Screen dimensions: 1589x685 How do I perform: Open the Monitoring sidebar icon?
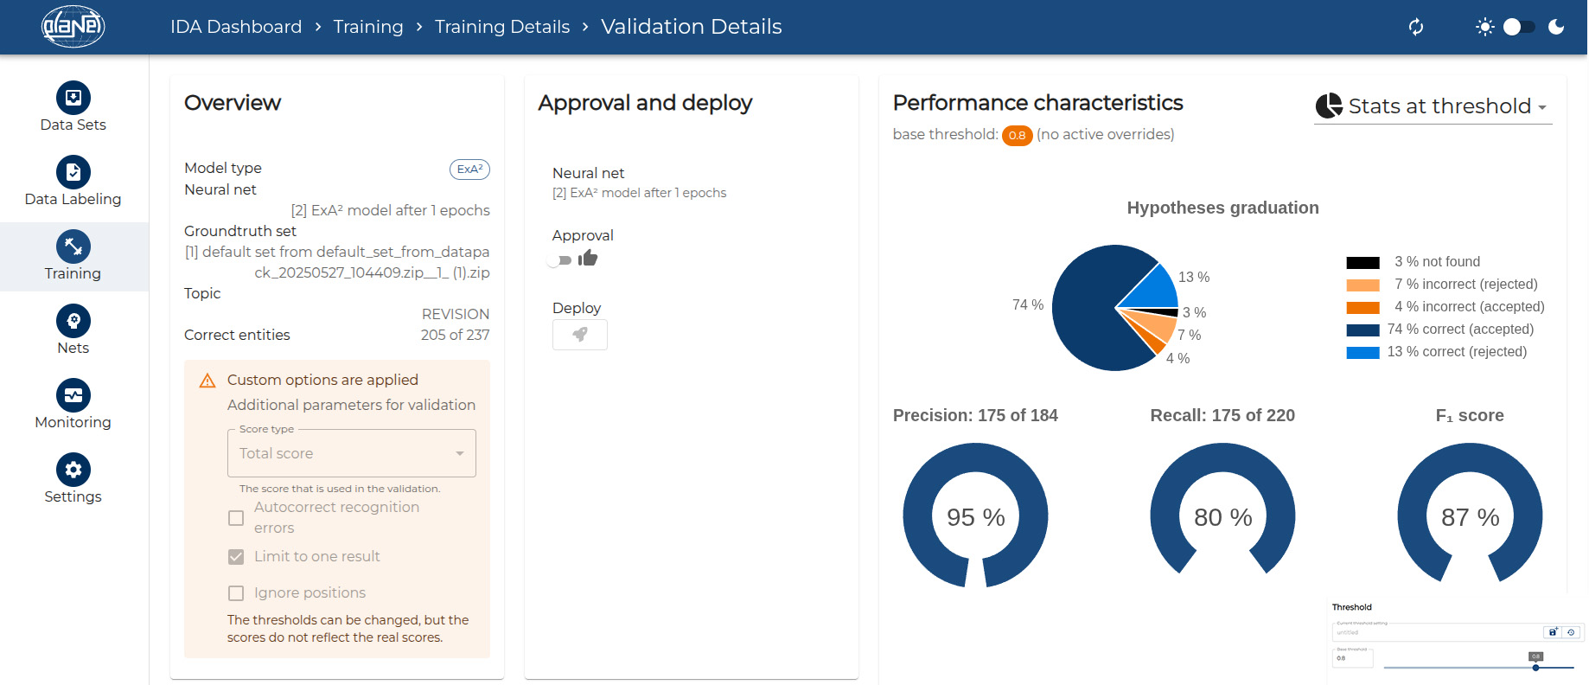(73, 396)
